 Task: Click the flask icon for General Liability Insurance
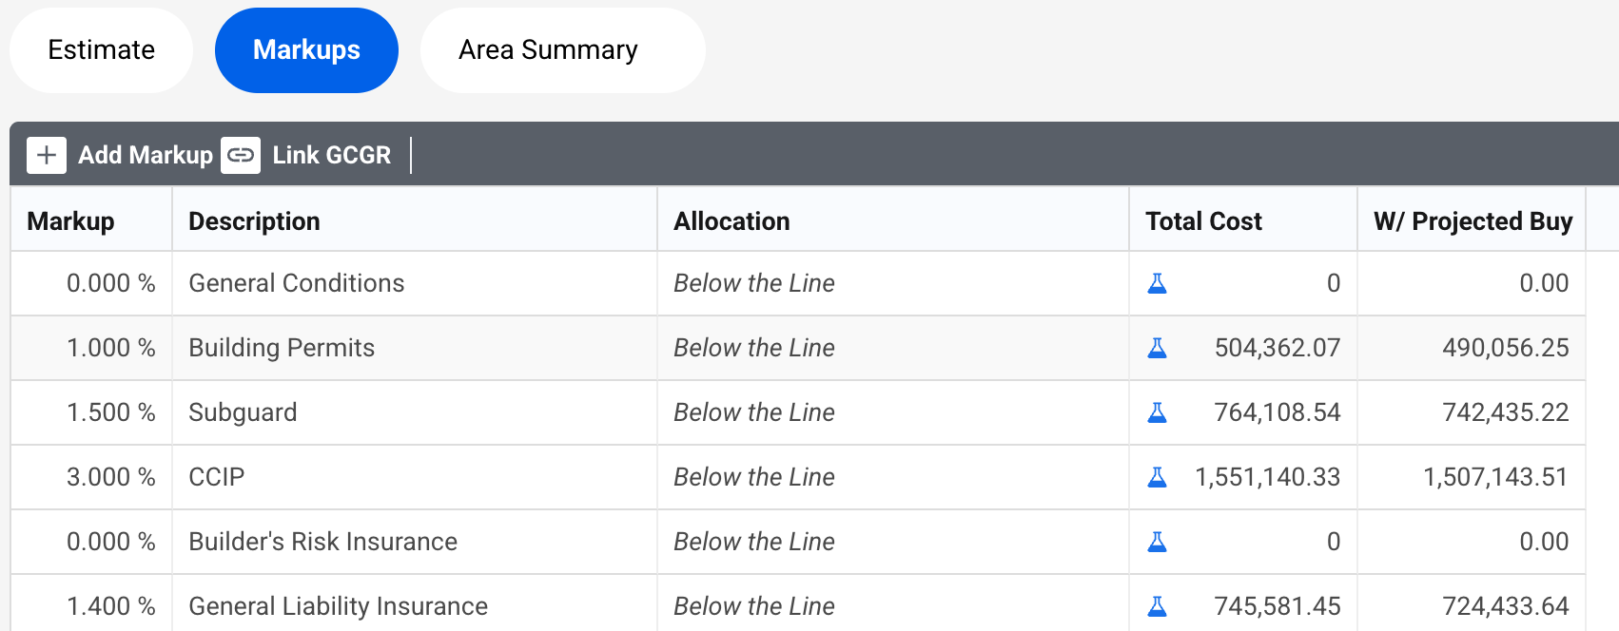1157,606
